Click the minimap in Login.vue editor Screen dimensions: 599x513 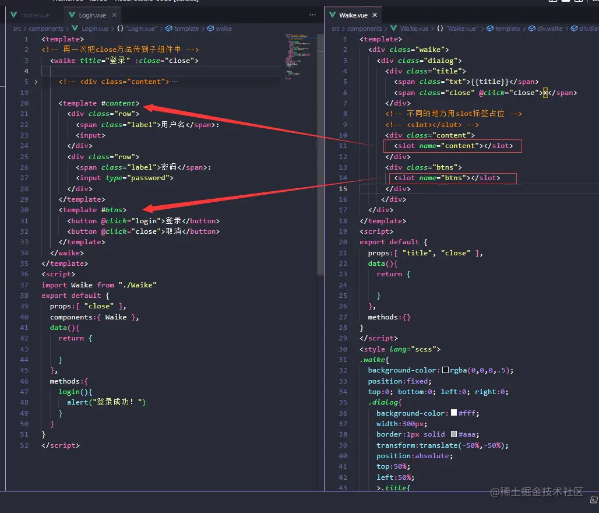[300, 55]
